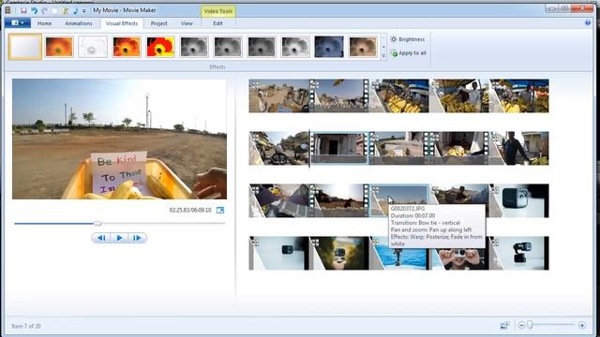Apply the orange posterize flower effect
The image size is (600, 337).
[127, 47]
